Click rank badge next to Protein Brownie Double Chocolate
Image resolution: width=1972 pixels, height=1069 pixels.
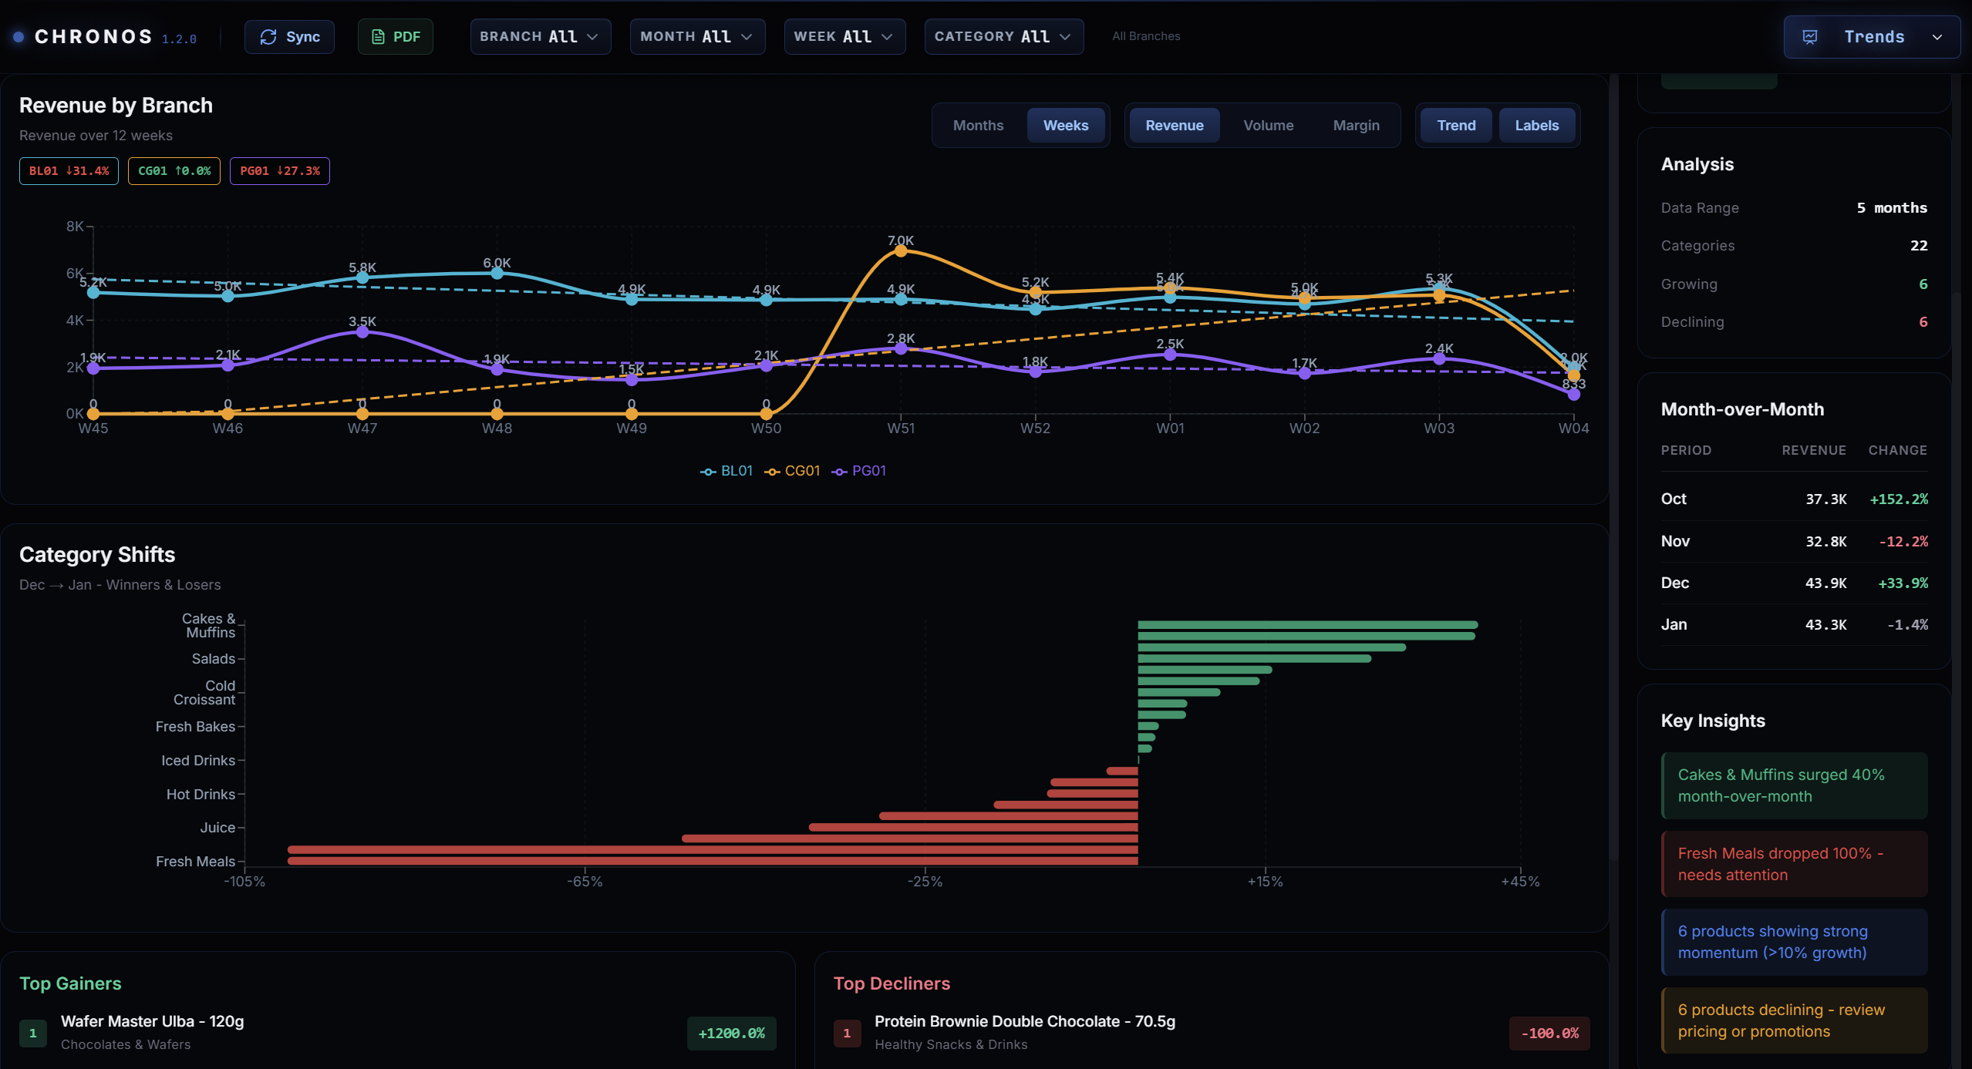847,1033
